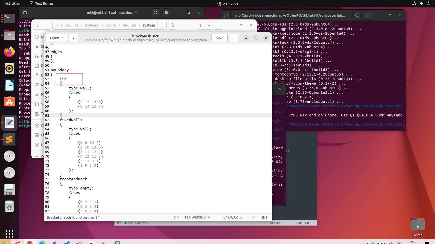The image size is (435, 244).
Task: Click the blockMeshDict title in Text Editor header
Action: coord(145,36)
